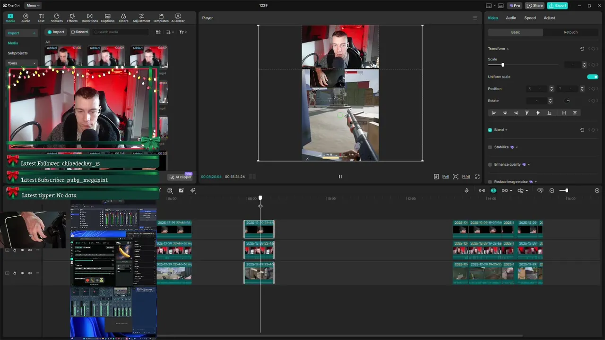Open the Adjustment tool
This screenshot has height=340, width=605.
141,18
